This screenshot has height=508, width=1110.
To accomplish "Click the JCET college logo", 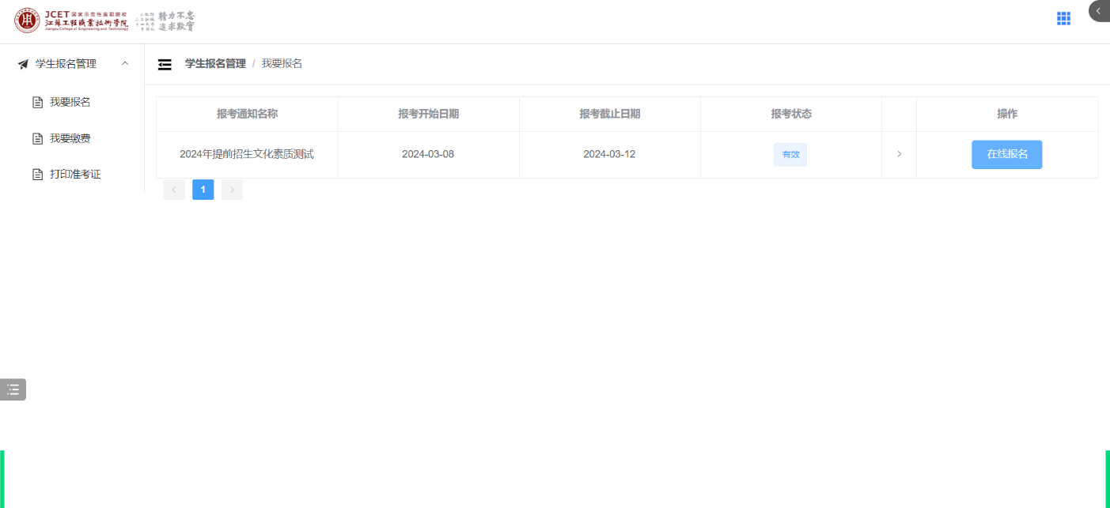I will click(x=71, y=21).
